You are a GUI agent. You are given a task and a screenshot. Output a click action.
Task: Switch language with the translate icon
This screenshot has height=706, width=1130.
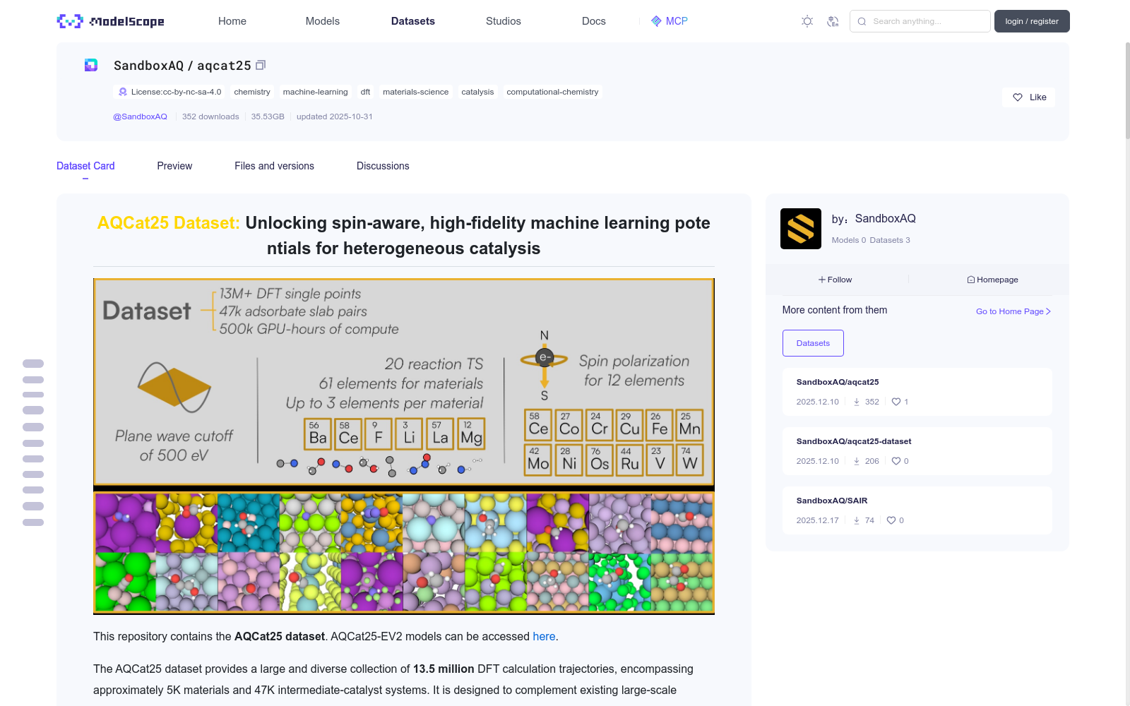[833, 21]
